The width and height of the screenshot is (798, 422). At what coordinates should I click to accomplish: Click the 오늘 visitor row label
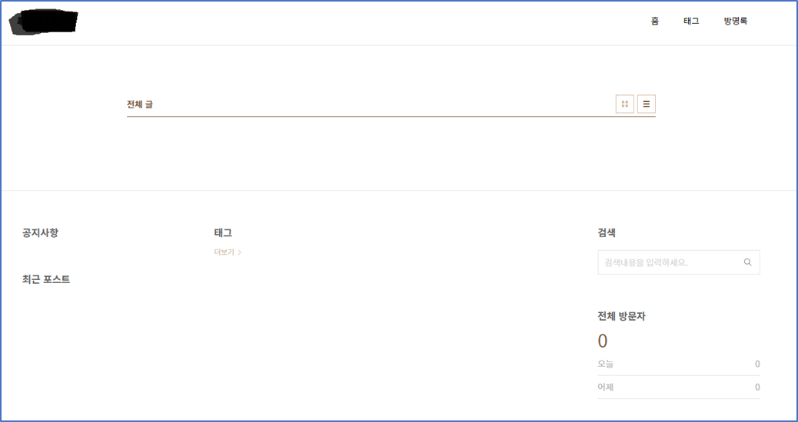[x=606, y=364]
